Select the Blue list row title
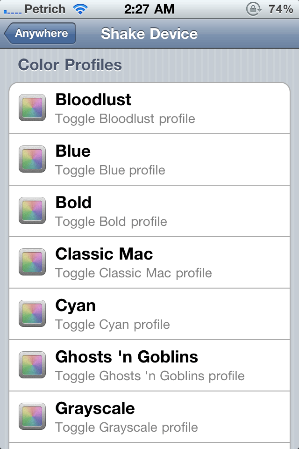Screen dimensions: 299x449 (x=73, y=151)
